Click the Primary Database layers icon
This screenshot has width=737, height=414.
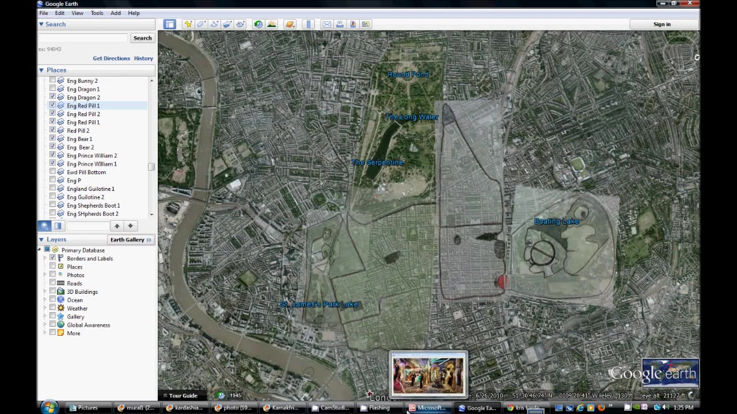[55, 250]
